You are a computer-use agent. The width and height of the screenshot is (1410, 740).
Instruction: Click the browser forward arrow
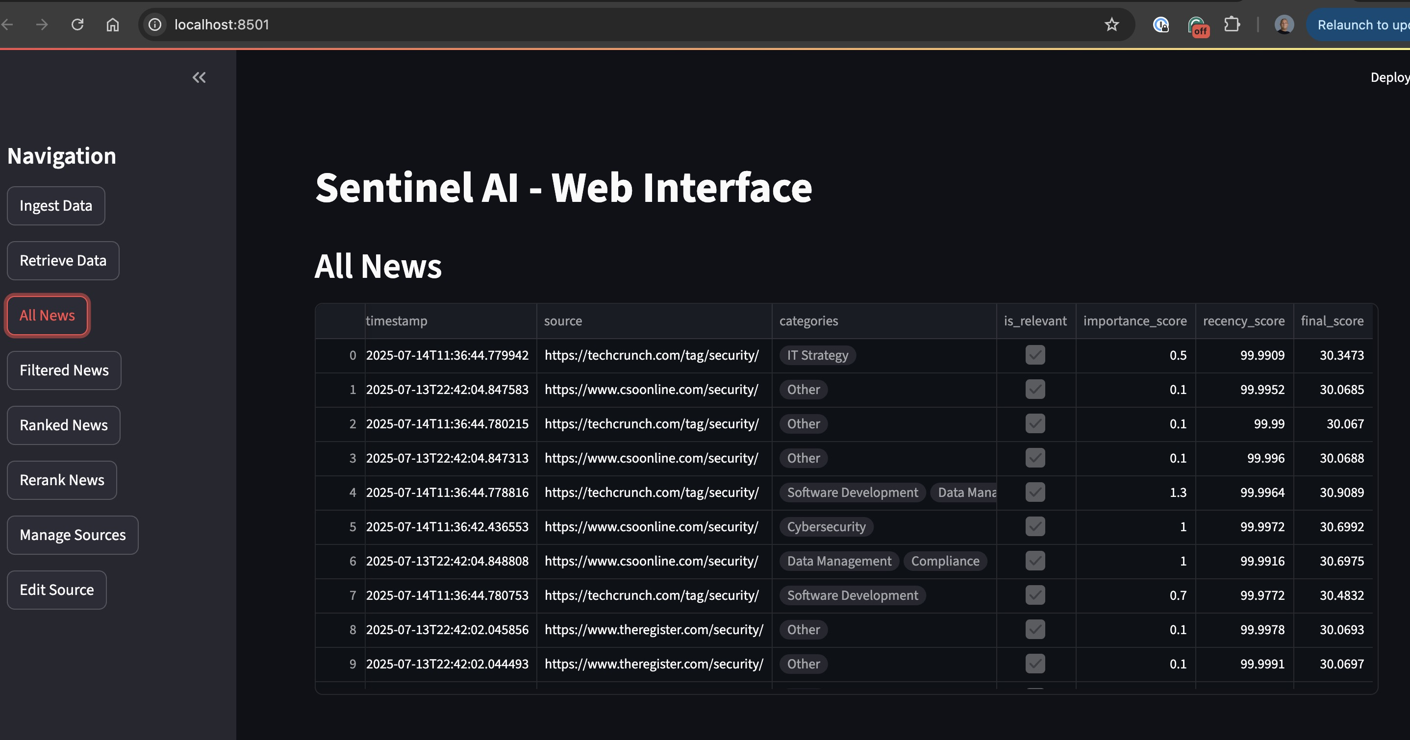pyautogui.click(x=42, y=25)
